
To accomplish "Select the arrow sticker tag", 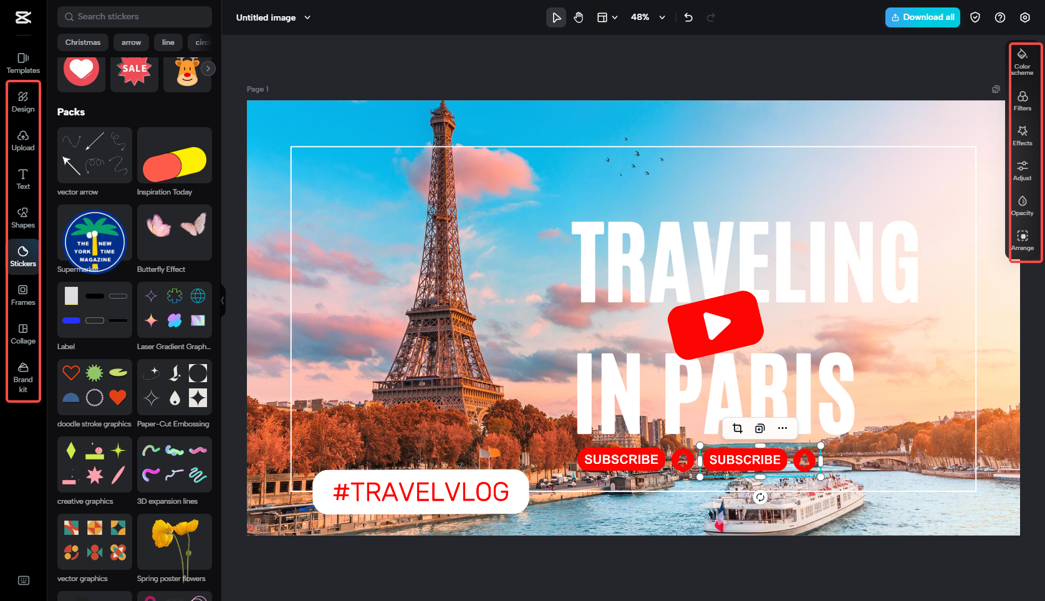I will coord(131,42).
